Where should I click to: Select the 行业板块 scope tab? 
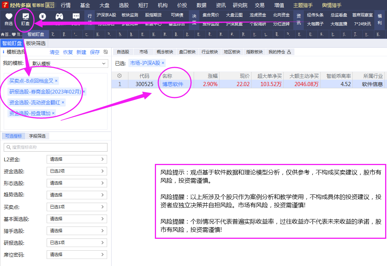210,52
